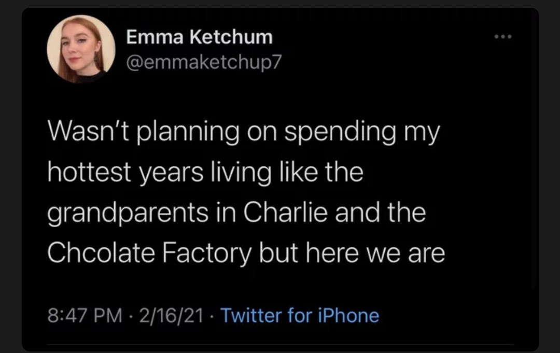This screenshot has width=560, height=353.
Task: Click the word Charlie in the tweet
Action: pyautogui.click(x=285, y=213)
